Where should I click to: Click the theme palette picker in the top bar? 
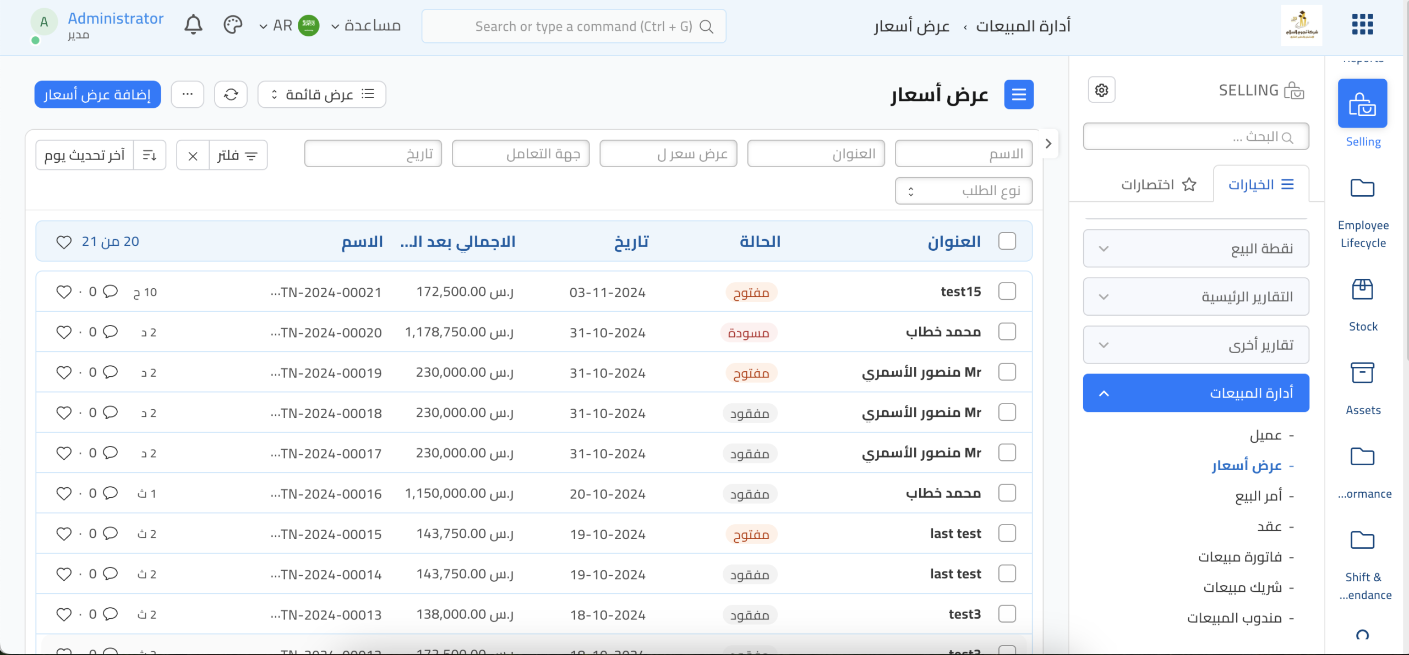point(233,25)
